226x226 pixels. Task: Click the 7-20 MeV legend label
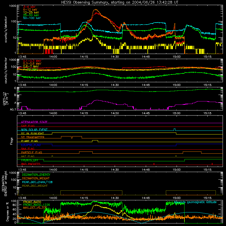pyautogui.click(x=30, y=69)
